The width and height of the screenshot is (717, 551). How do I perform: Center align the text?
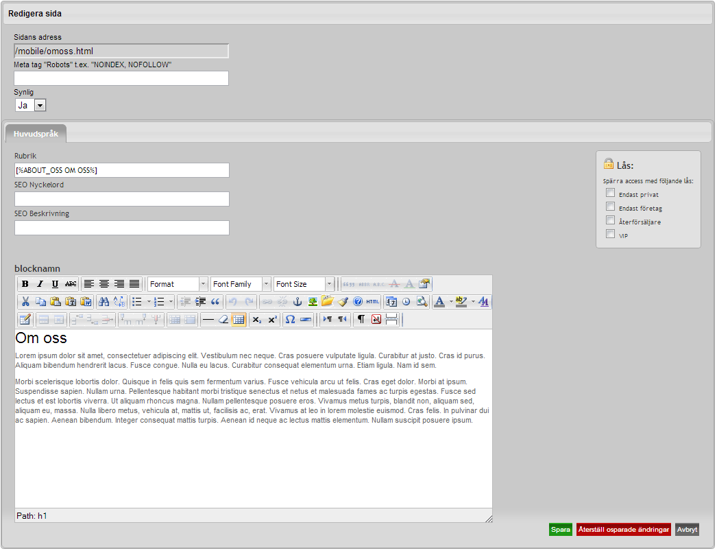point(104,284)
